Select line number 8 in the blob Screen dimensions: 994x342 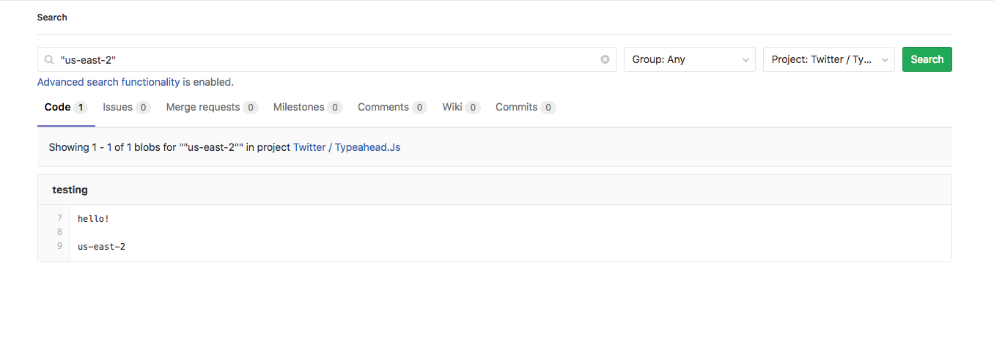(59, 232)
